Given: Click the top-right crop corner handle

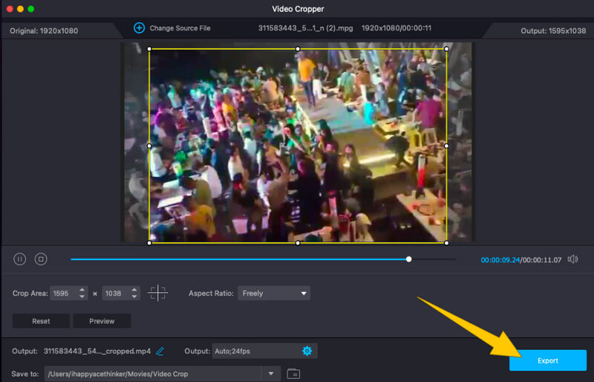Looking at the screenshot, I should (446, 49).
